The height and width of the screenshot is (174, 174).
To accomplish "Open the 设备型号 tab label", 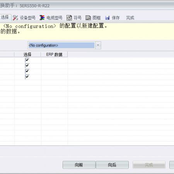I will (x=28, y=18).
